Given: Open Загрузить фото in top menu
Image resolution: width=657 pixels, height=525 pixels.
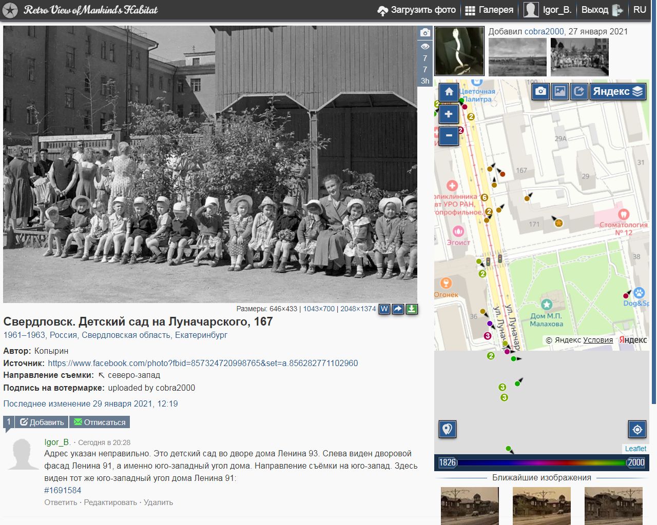Looking at the screenshot, I should click(x=417, y=10).
